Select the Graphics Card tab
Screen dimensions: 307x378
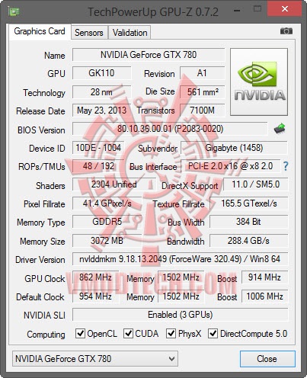point(40,31)
